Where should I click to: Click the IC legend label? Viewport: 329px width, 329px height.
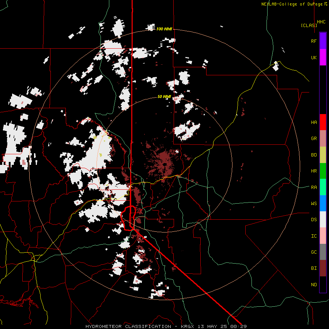click(314, 236)
